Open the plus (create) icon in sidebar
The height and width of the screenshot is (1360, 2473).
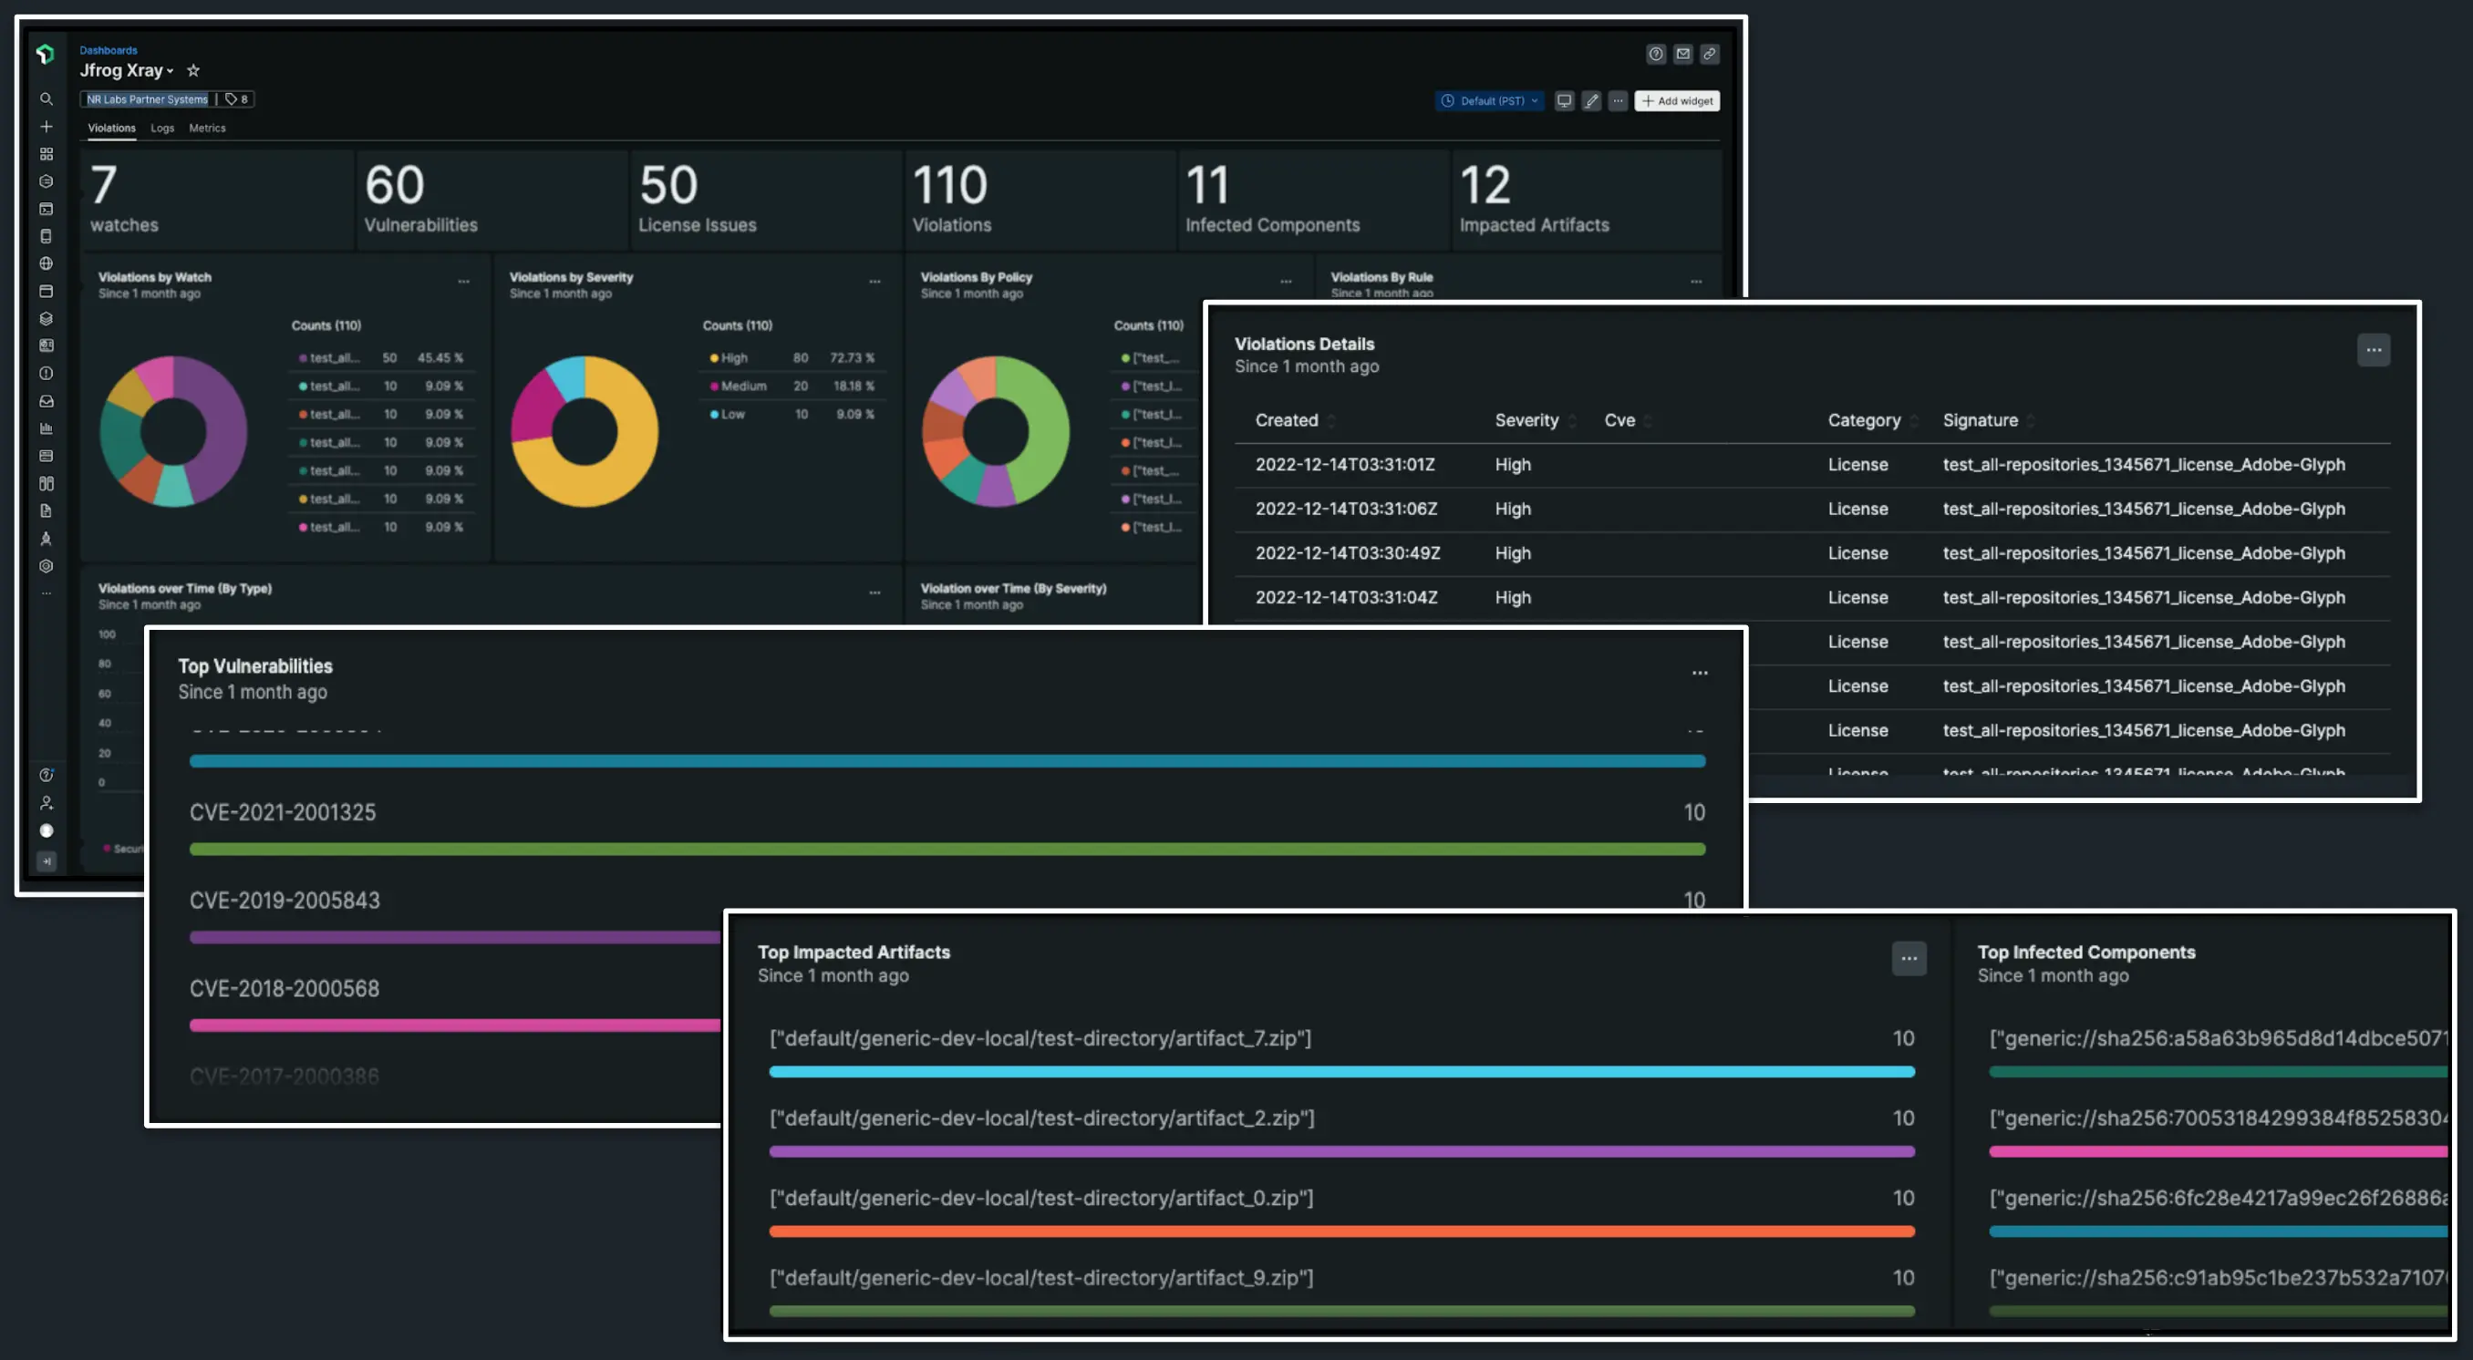coord(47,126)
